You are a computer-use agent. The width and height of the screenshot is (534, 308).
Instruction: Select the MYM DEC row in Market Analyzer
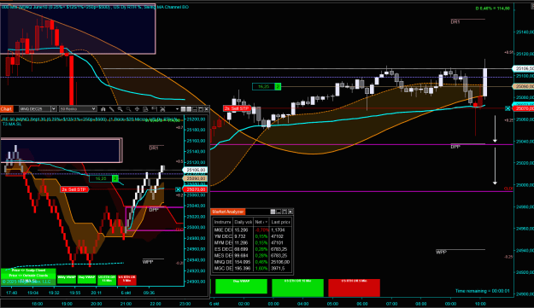252,242
